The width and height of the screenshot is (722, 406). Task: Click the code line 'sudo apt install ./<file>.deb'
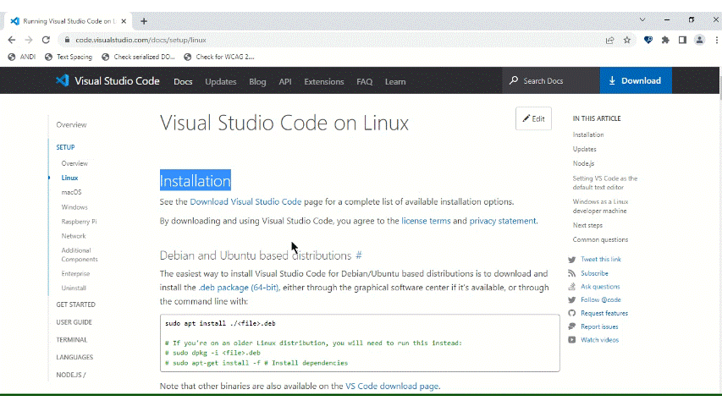[220, 324]
